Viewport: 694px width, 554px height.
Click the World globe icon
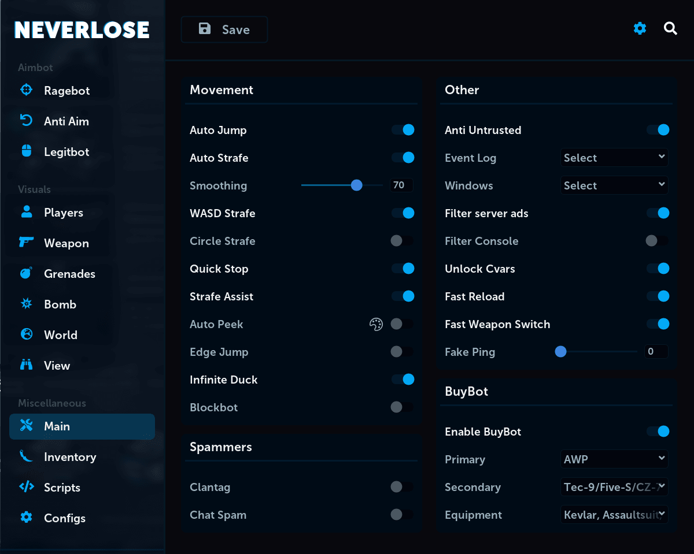pyautogui.click(x=26, y=334)
